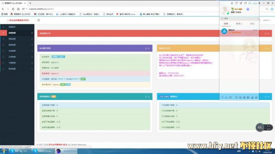Click the green online status dot on QQ avatar
275x154 pixels.
[x=228, y=13]
